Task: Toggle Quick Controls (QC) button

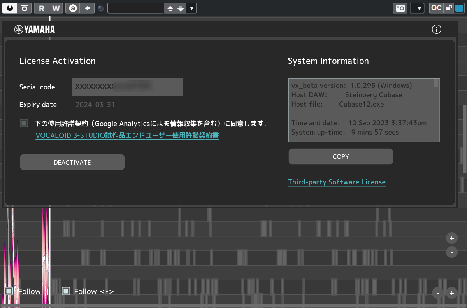Action: 436,8
